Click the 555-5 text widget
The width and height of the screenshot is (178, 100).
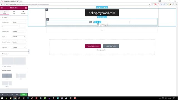coord(91,22)
